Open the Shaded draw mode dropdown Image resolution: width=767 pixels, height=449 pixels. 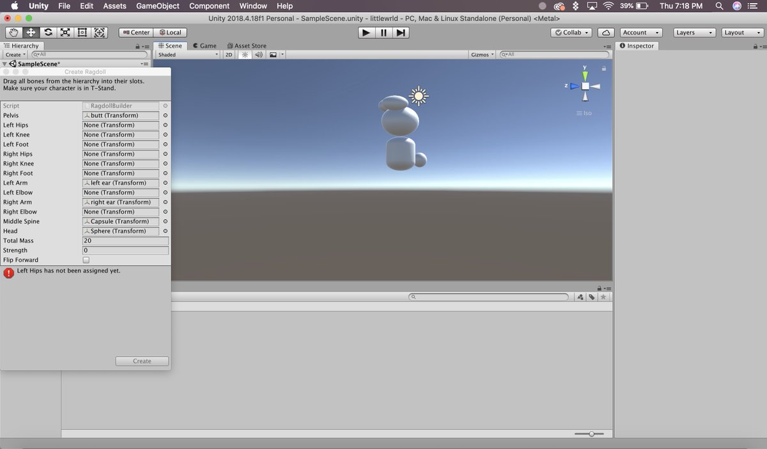188,55
